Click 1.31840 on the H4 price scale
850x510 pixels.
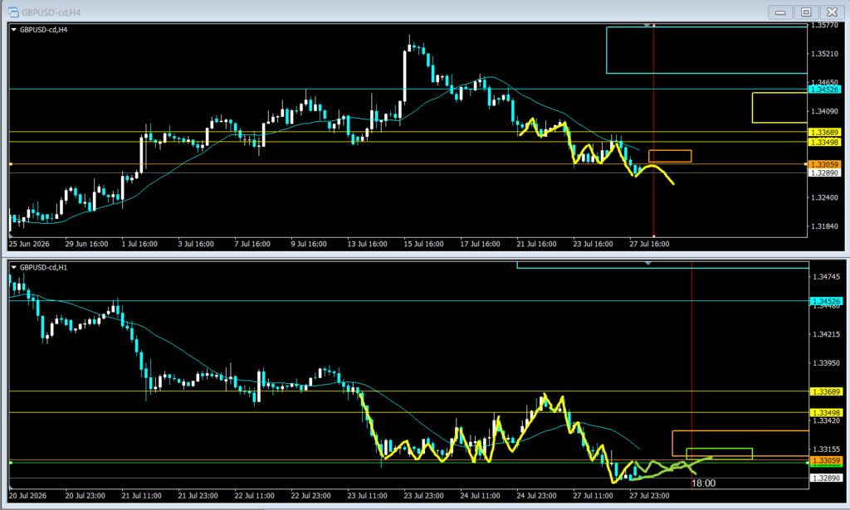coord(824,226)
